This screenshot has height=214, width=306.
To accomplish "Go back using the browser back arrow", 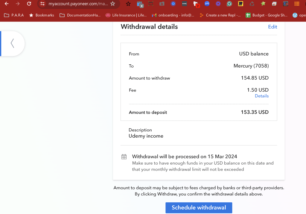I will tap(7, 4).
